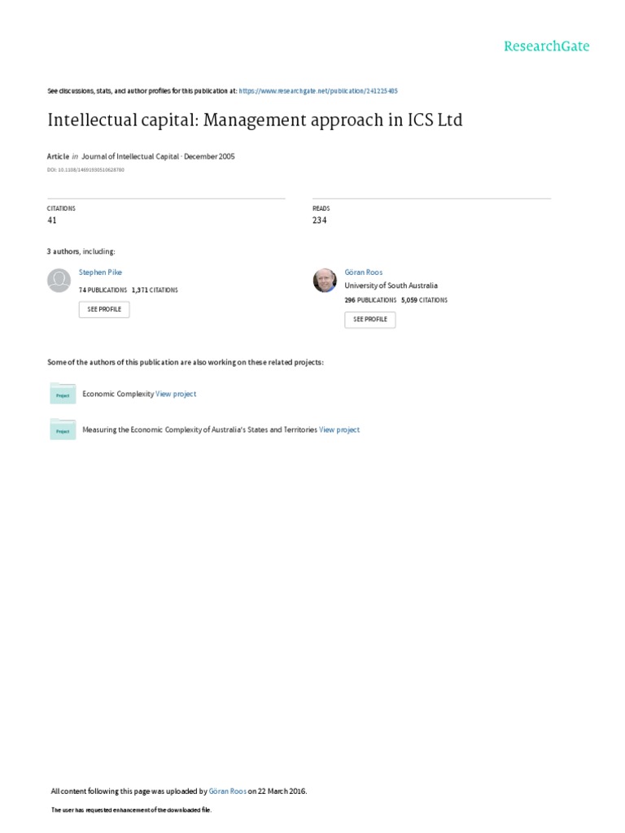This screenshot has width=625, height=833.
Task: View project link for Economic Complexity
Action: pyautogui.click(x=176, y=394)
